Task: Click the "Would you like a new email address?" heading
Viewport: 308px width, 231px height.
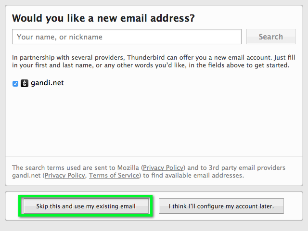Action: pyautogui.click(x=103, y=18)
